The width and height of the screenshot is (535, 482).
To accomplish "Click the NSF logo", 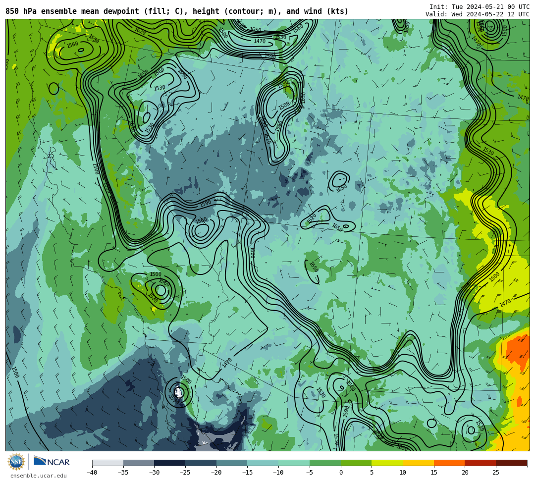I will tap(16, 462).
